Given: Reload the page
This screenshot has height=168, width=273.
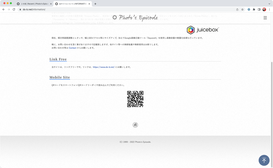Looking at the screenshot, I should click(x=14, y=10).
